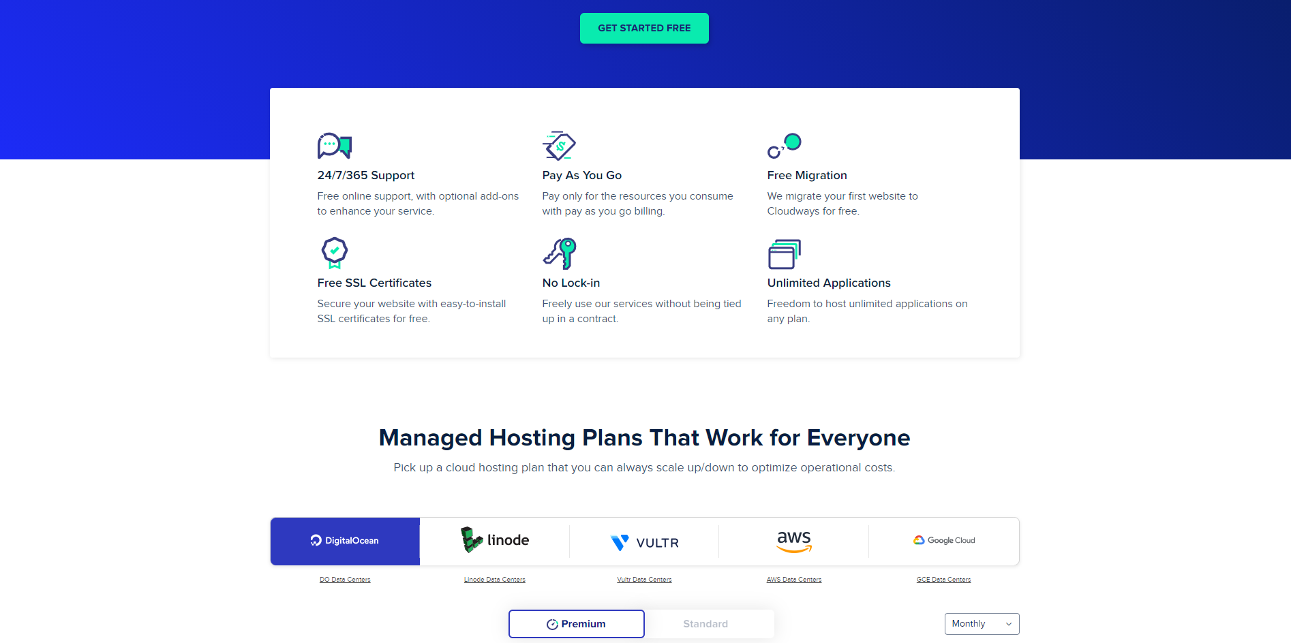Open the DO Data Centers link
Screen dimensions: 1291x643
pos(345,580)
